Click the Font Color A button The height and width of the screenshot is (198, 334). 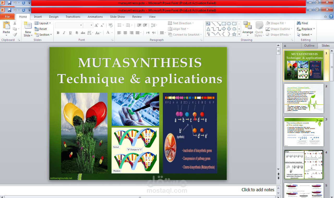[108, 33]
